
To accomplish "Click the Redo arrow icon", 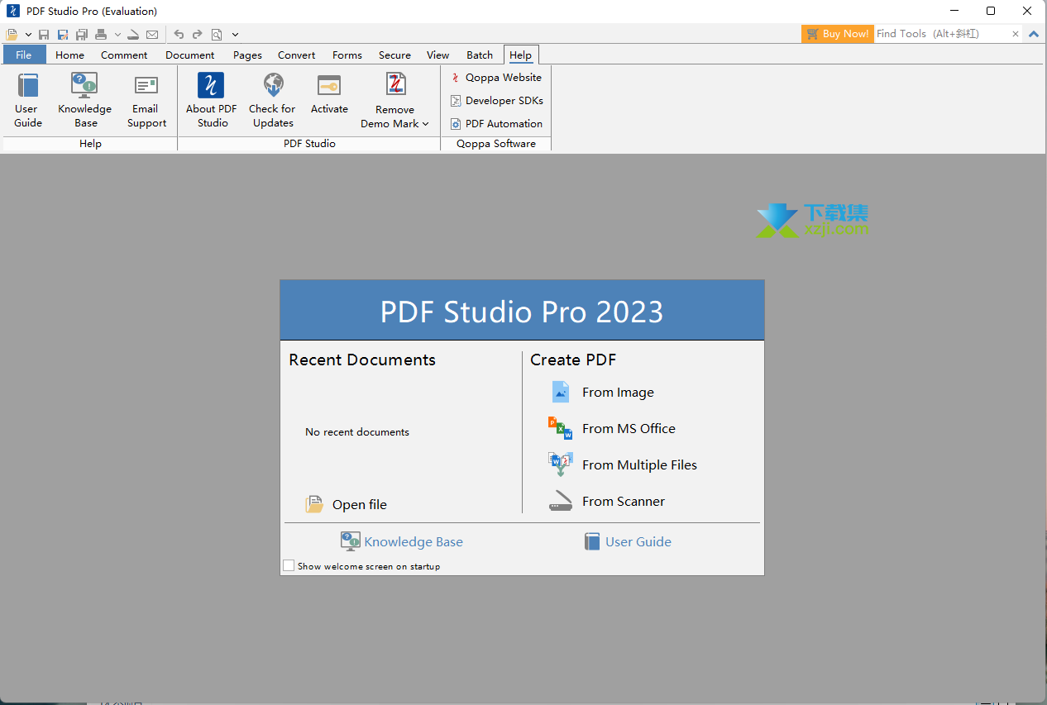I will pos(197,35).
